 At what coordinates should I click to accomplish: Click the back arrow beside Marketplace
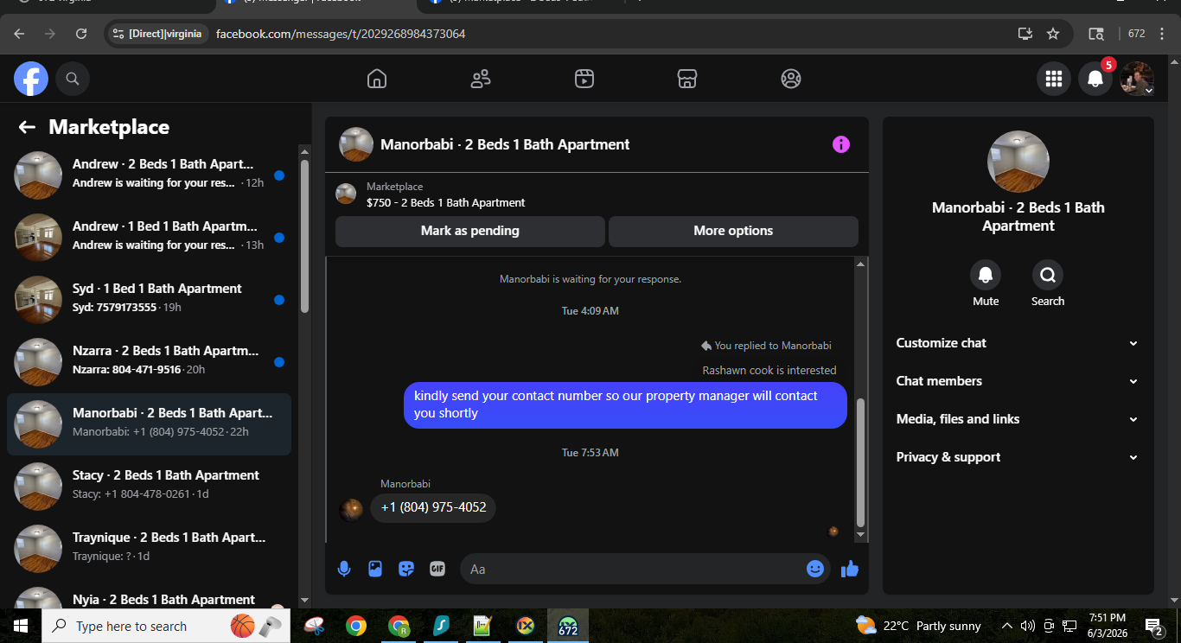(27, 127)
